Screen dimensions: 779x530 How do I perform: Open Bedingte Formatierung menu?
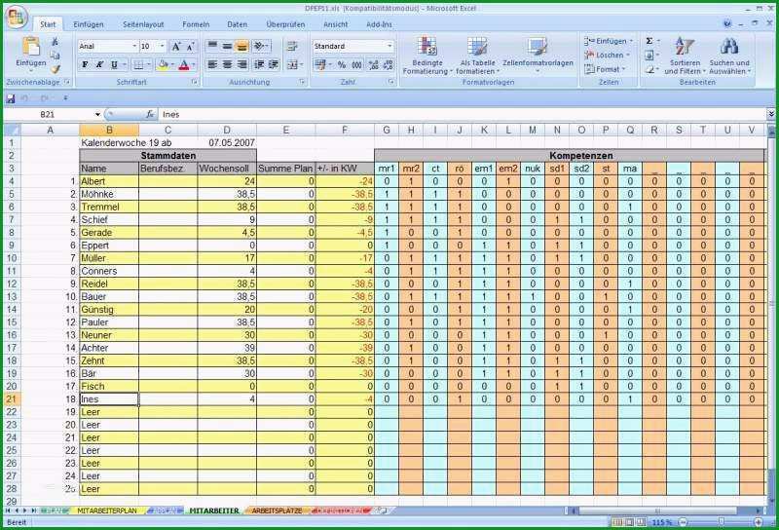[x=427, y=56]
